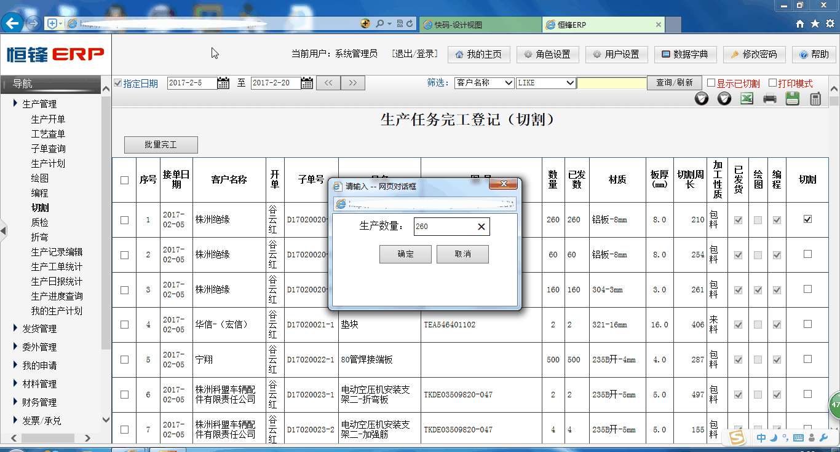Select 质检 in the navigation menu
The image size is (840, 452).
pos(39,222)
